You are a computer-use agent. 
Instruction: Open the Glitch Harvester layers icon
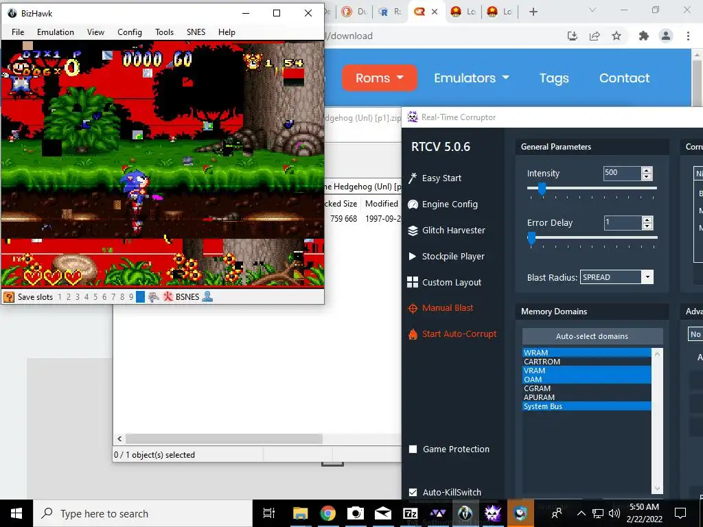point(413,231)
